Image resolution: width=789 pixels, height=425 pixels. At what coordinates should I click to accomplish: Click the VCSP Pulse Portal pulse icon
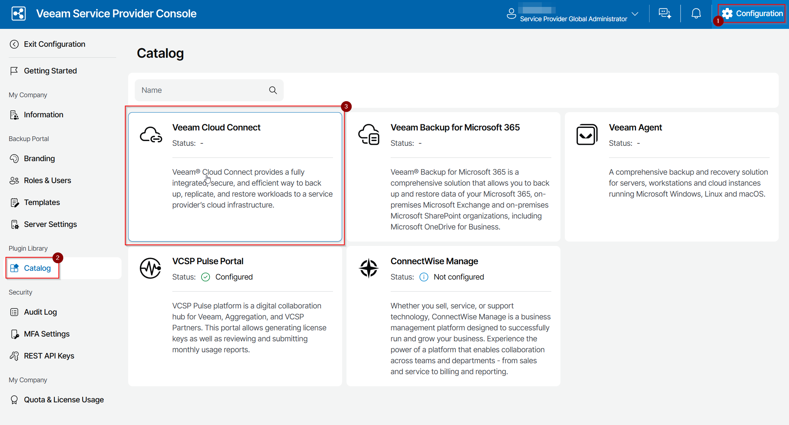(151, 268)
